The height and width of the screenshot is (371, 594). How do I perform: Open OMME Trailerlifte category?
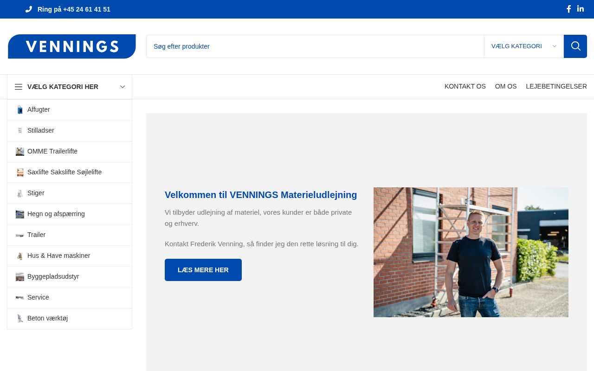[70, 152]
